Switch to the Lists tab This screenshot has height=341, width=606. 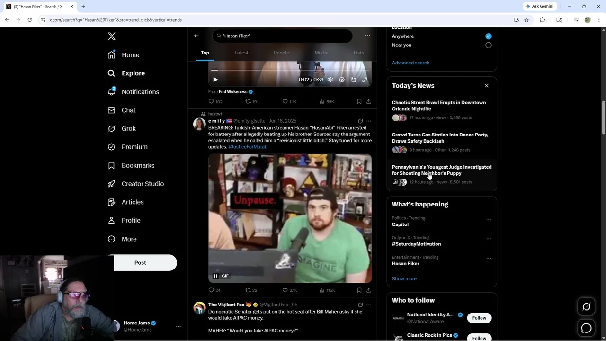(359, 53)
